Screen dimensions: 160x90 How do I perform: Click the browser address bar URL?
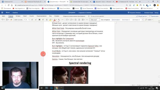click(66, 5)
